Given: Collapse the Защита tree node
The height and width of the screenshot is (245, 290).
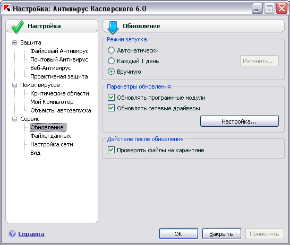Looking at the screenshot, I should point(14,42).
